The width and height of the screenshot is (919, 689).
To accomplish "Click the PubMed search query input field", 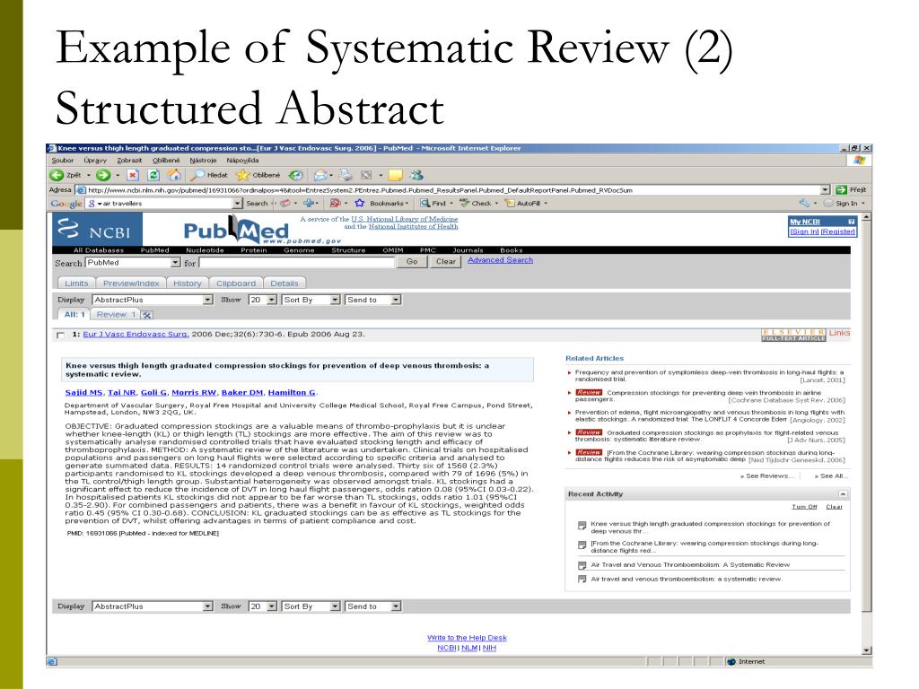I will 296,263.
